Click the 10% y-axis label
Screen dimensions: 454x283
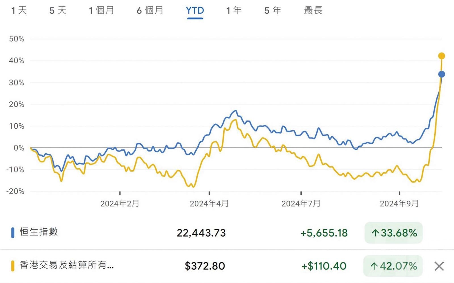pos(16,126)
